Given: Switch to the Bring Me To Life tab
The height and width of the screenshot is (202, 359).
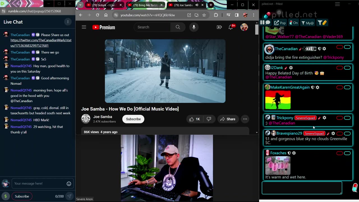Looking at the screenshot, I should pyautogui.click(x=146, y=5).
